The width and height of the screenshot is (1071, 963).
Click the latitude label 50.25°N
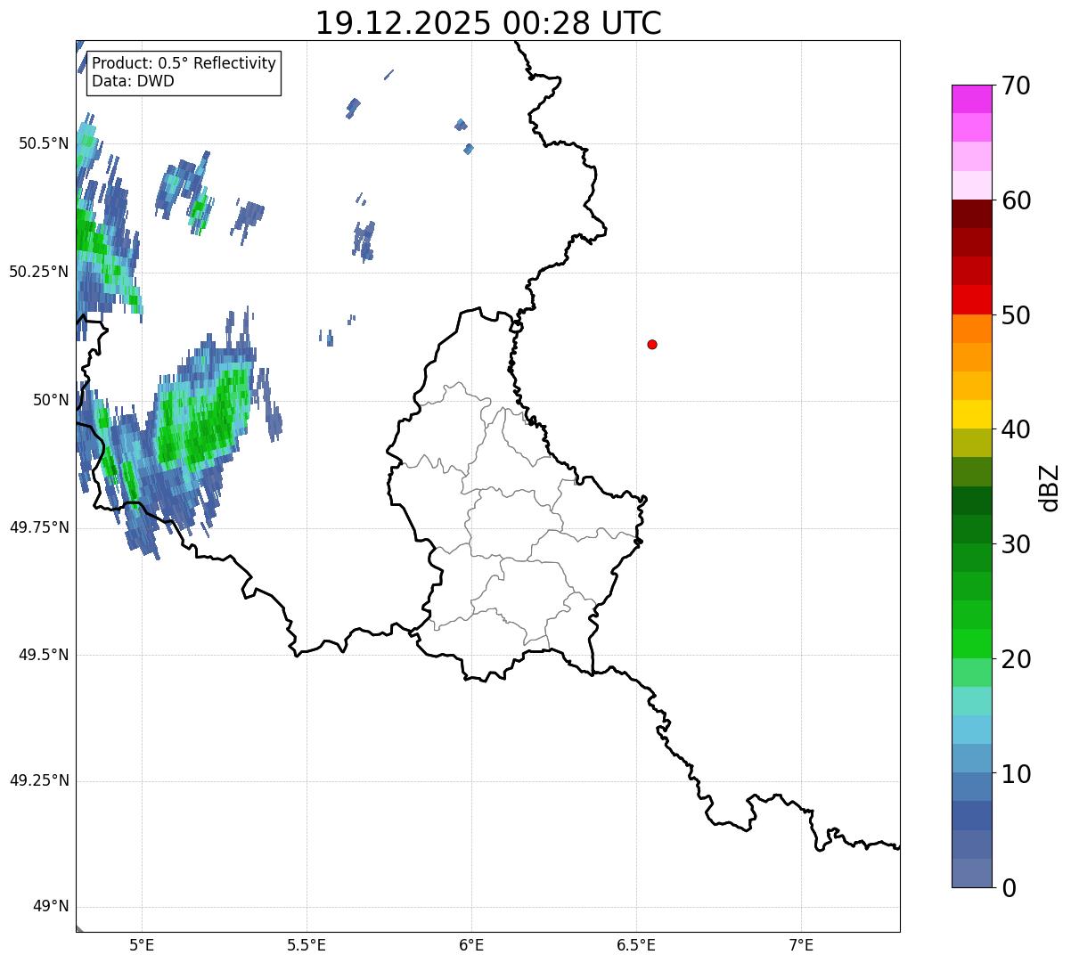pos(39,272)
